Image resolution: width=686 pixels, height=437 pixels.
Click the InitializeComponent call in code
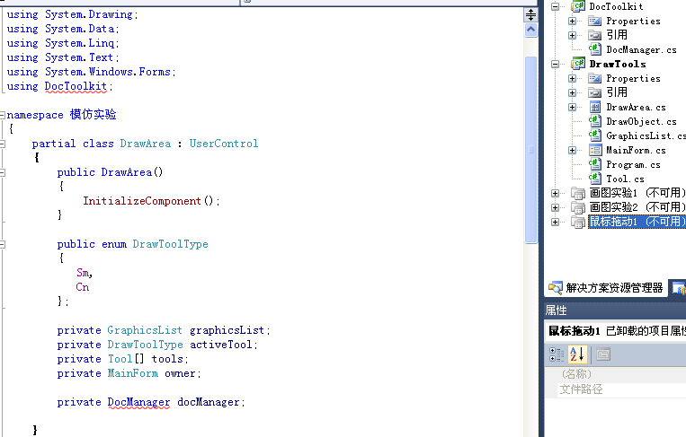[x=142, y=201]
